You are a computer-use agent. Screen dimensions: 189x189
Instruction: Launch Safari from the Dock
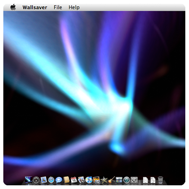51,180
